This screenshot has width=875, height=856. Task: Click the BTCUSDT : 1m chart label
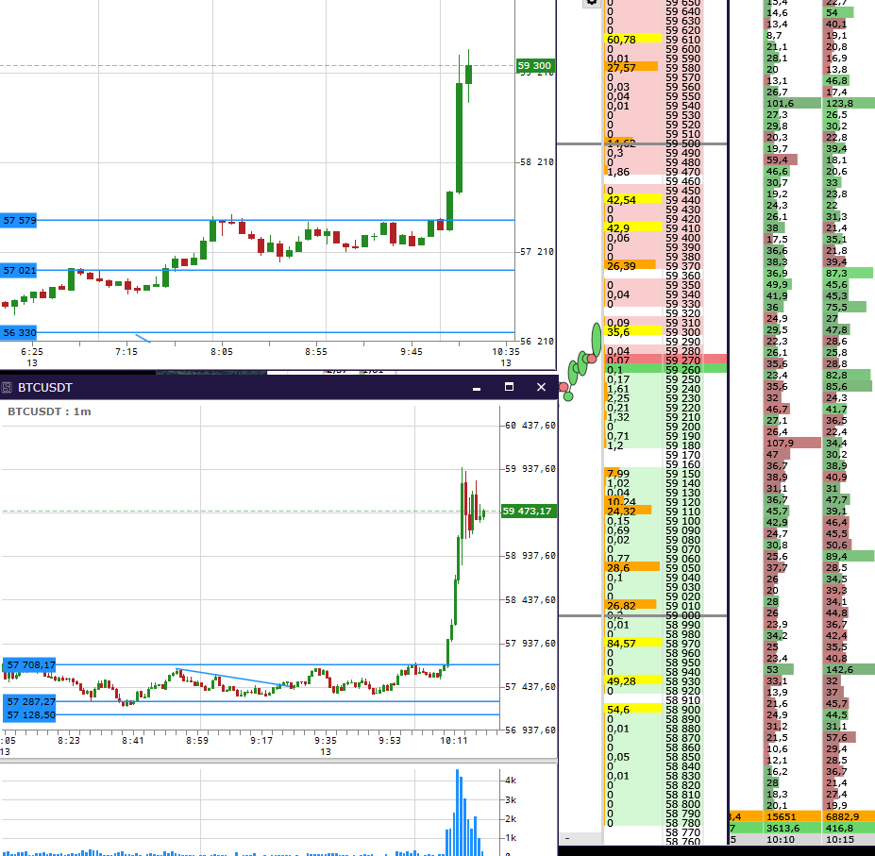[x=49, y=411]
